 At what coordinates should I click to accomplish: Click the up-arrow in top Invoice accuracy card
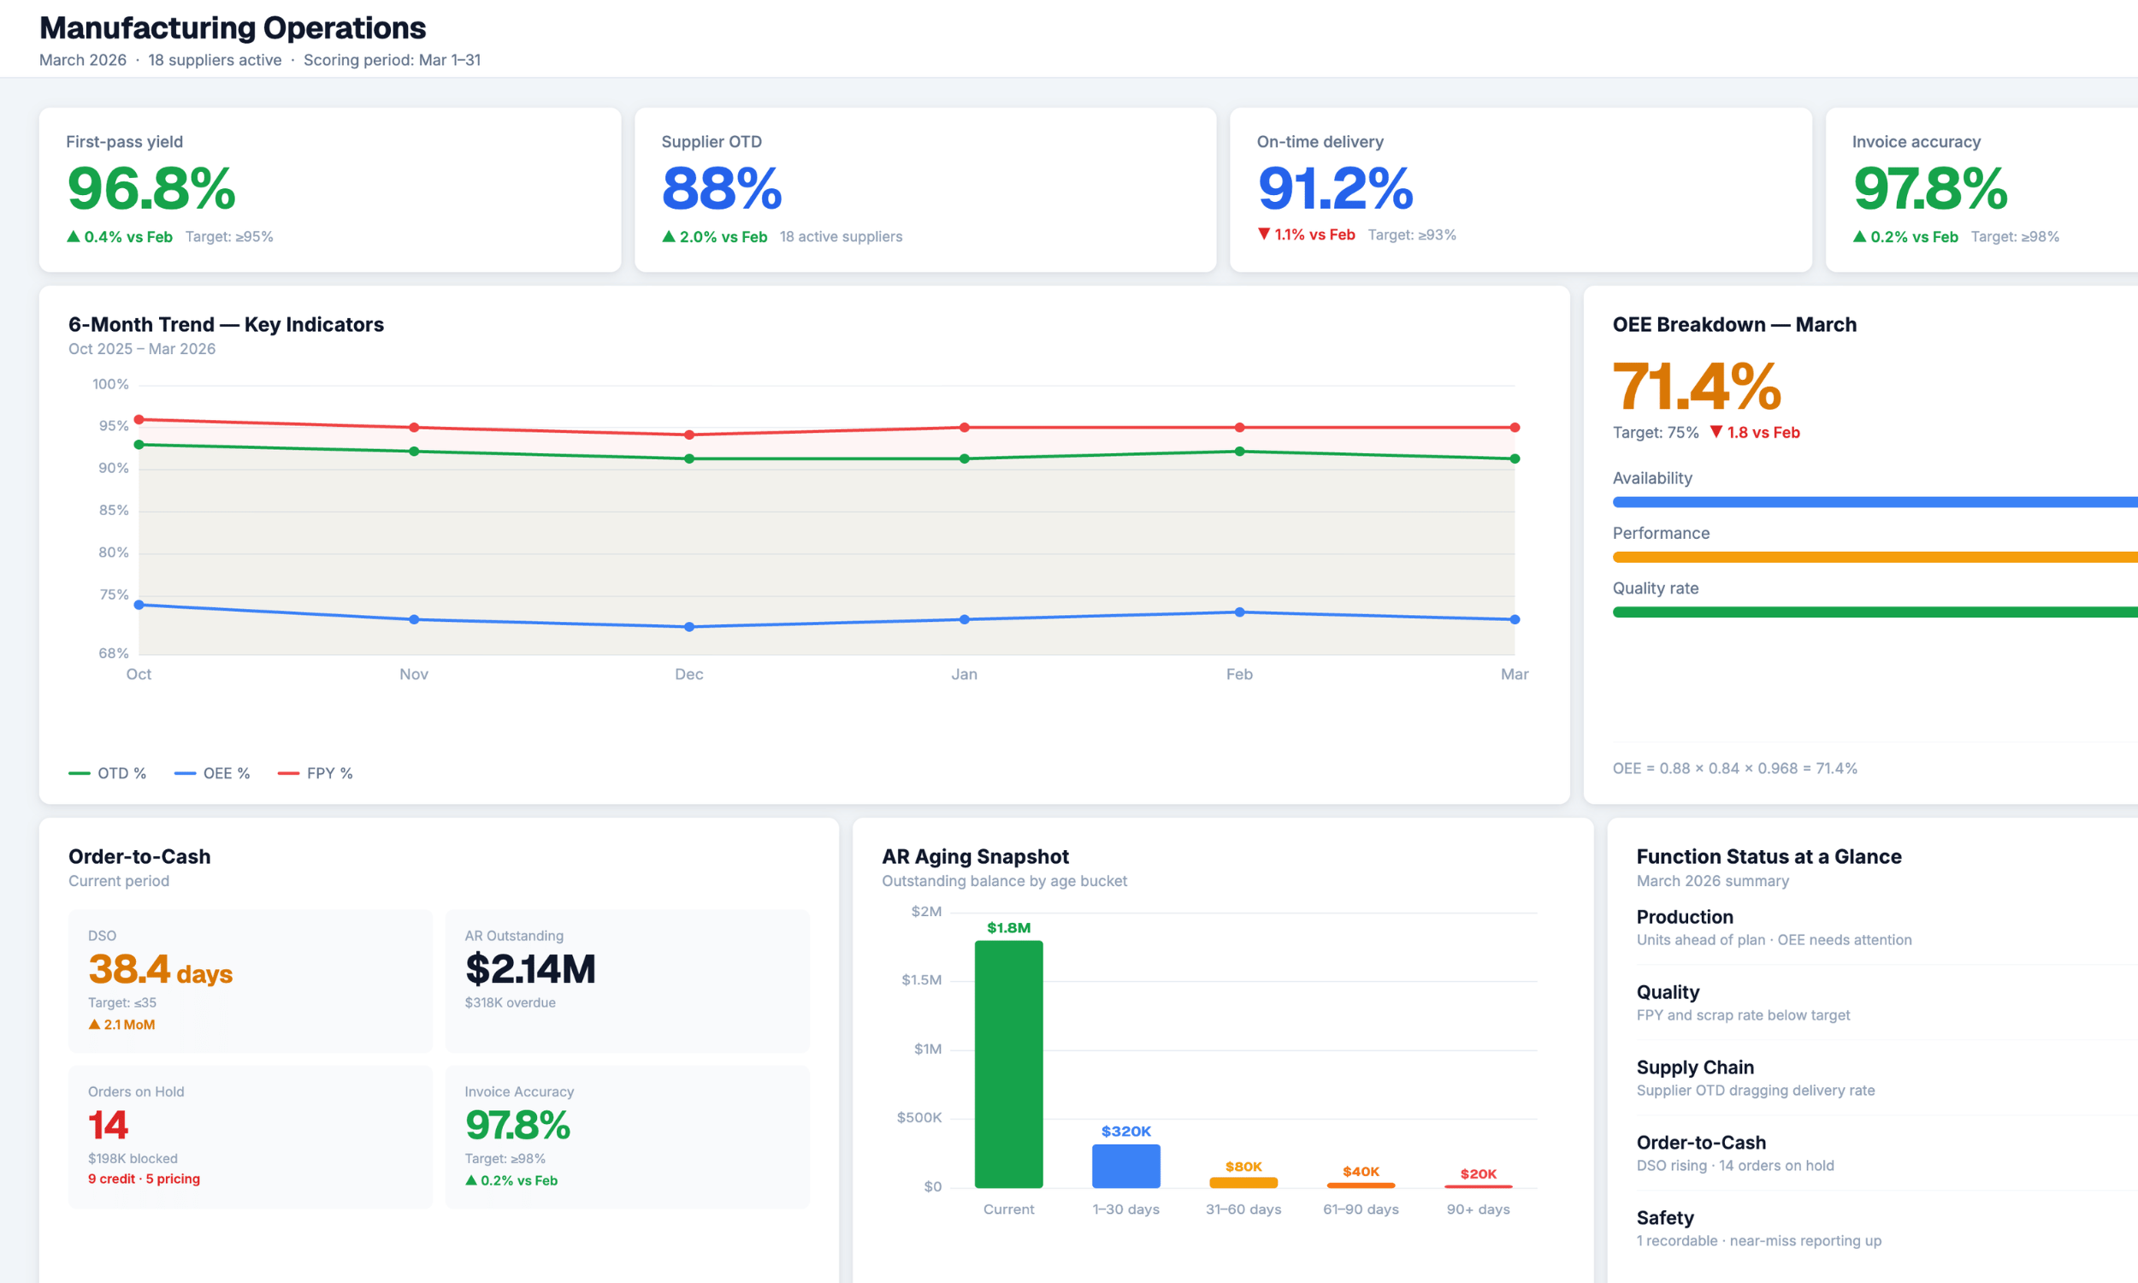1859,237
